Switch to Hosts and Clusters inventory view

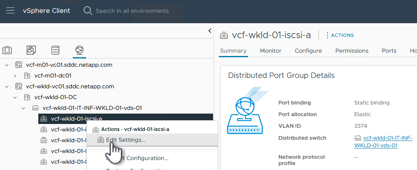(x=7, y=50)
